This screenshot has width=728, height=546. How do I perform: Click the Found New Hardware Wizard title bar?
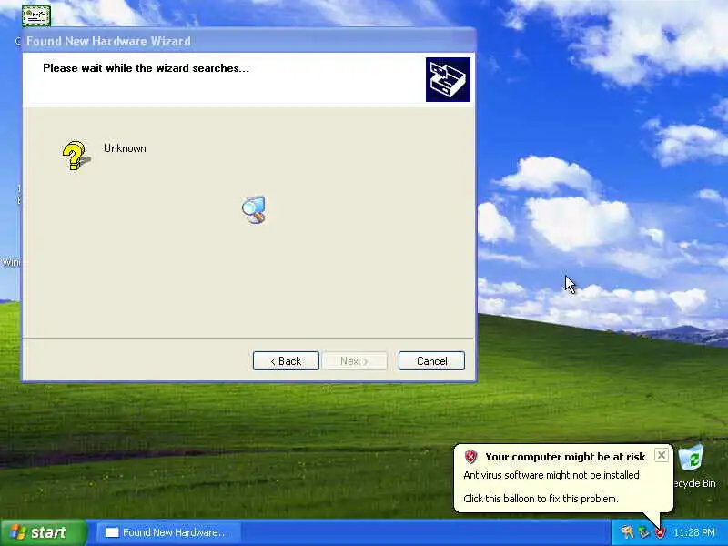[248, 41]
